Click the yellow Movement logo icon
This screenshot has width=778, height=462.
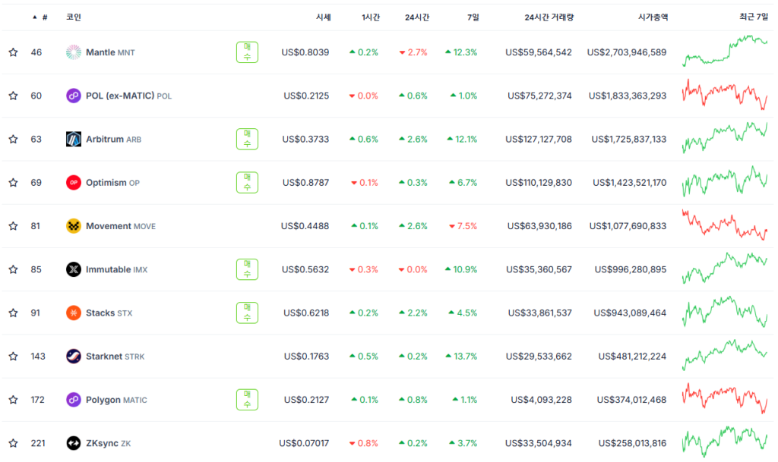coord(74,226)
